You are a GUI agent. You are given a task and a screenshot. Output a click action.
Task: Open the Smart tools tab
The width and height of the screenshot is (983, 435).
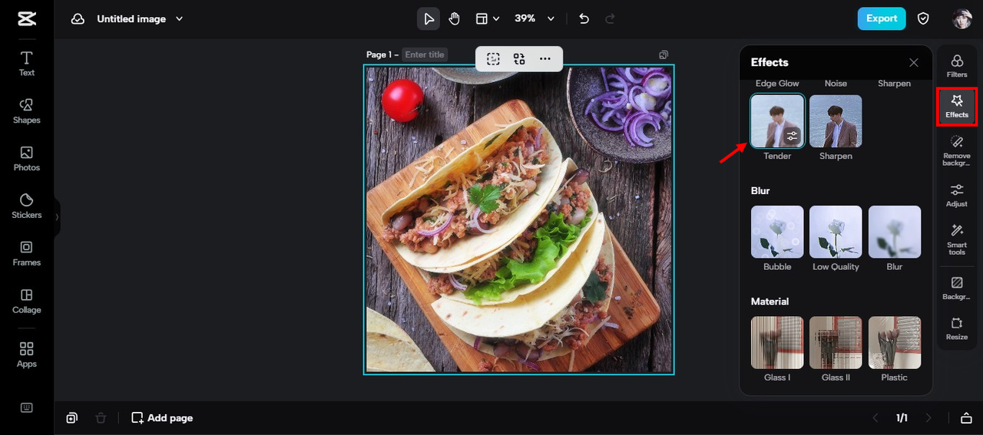pos(957,240)
